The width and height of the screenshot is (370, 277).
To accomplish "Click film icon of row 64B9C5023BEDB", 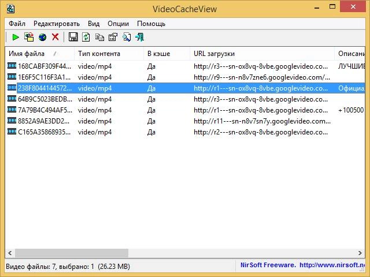I will 12,99.
